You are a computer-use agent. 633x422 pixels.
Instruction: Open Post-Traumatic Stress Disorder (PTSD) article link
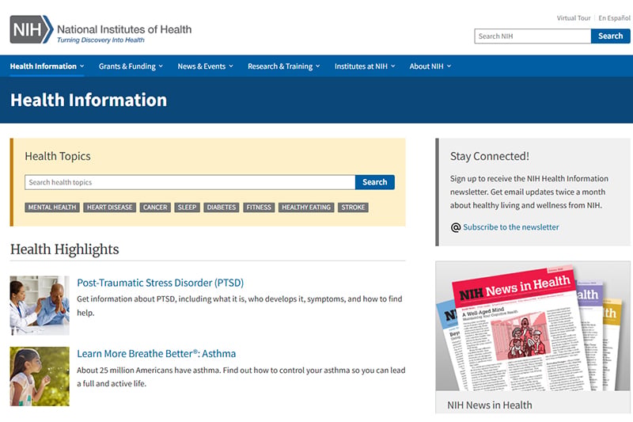tap(161, 283)
